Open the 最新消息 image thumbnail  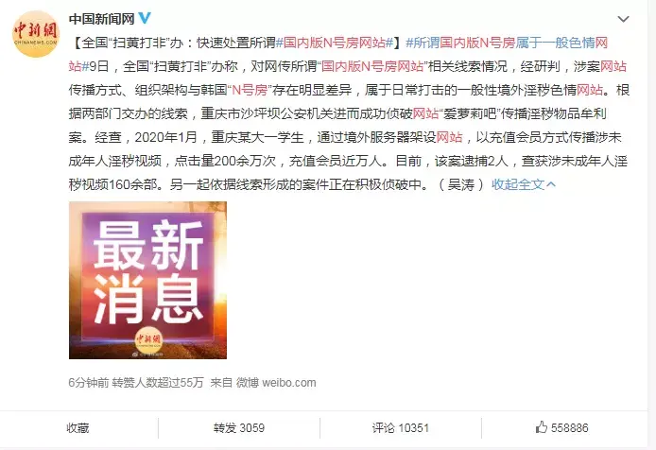(x=147, y=280)
